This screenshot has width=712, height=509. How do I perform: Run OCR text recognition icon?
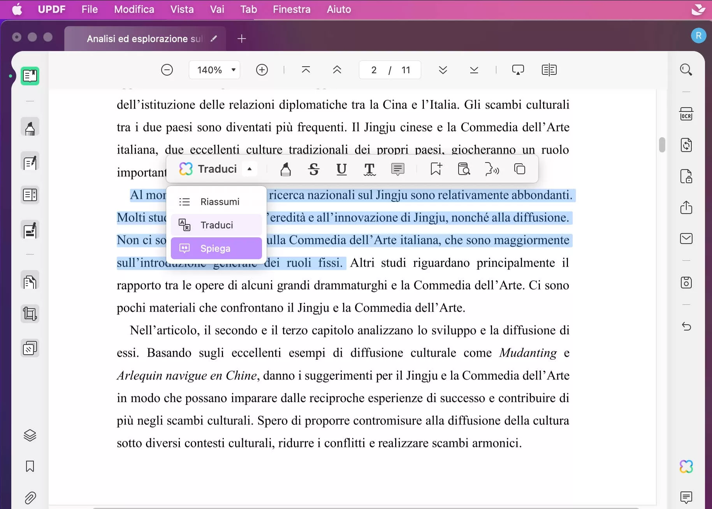point(686,114)
